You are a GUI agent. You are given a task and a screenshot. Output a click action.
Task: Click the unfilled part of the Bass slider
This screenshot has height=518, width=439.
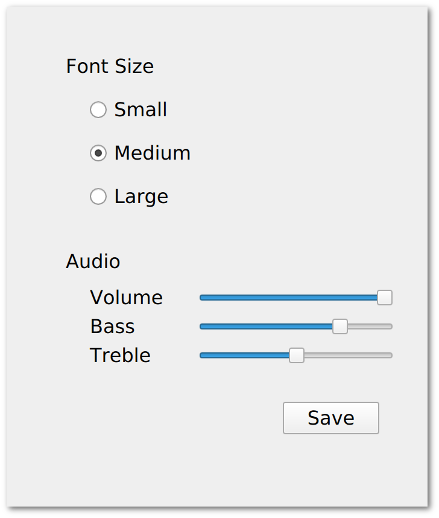tap(368, 326)
